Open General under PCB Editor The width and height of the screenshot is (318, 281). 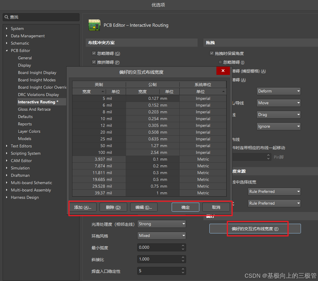point(25,58)
